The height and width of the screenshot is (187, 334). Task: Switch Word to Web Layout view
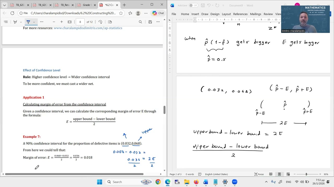coord(288,174)
